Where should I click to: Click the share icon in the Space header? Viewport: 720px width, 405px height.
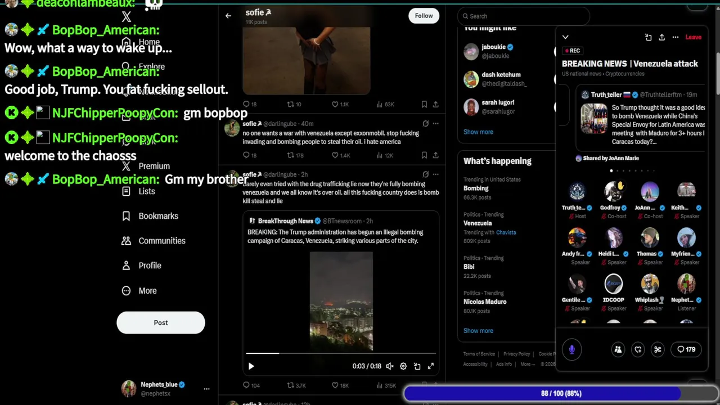coord(661,37)
